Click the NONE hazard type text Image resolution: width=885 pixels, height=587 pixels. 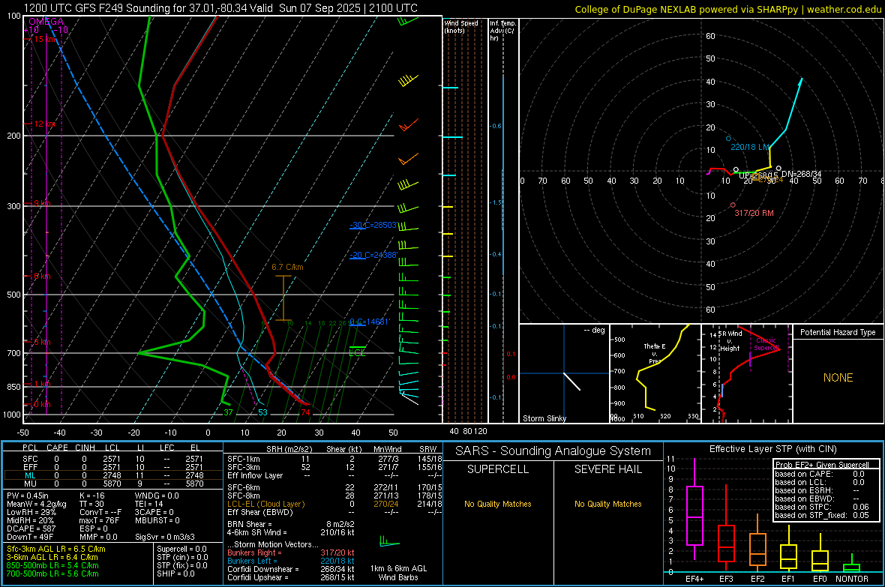838,378
